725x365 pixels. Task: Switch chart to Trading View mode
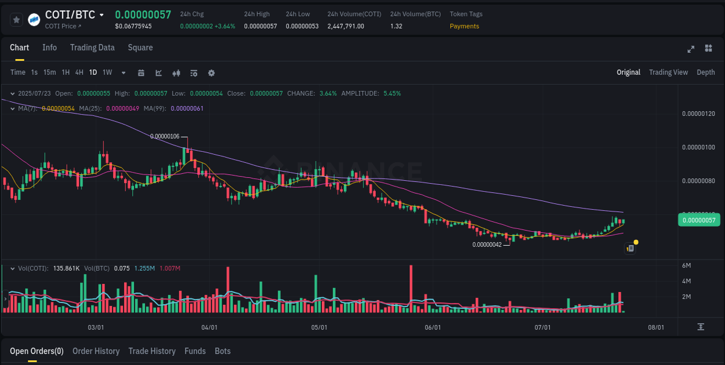tap(668, 72)
